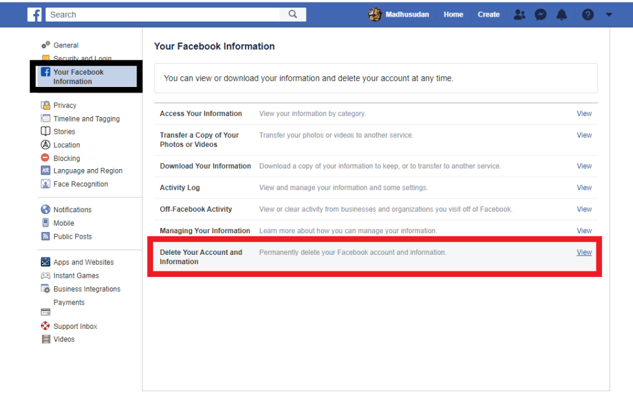This screenshot has height=393, width=633.
Task: Open Face Recognition label
Action: 81,184
